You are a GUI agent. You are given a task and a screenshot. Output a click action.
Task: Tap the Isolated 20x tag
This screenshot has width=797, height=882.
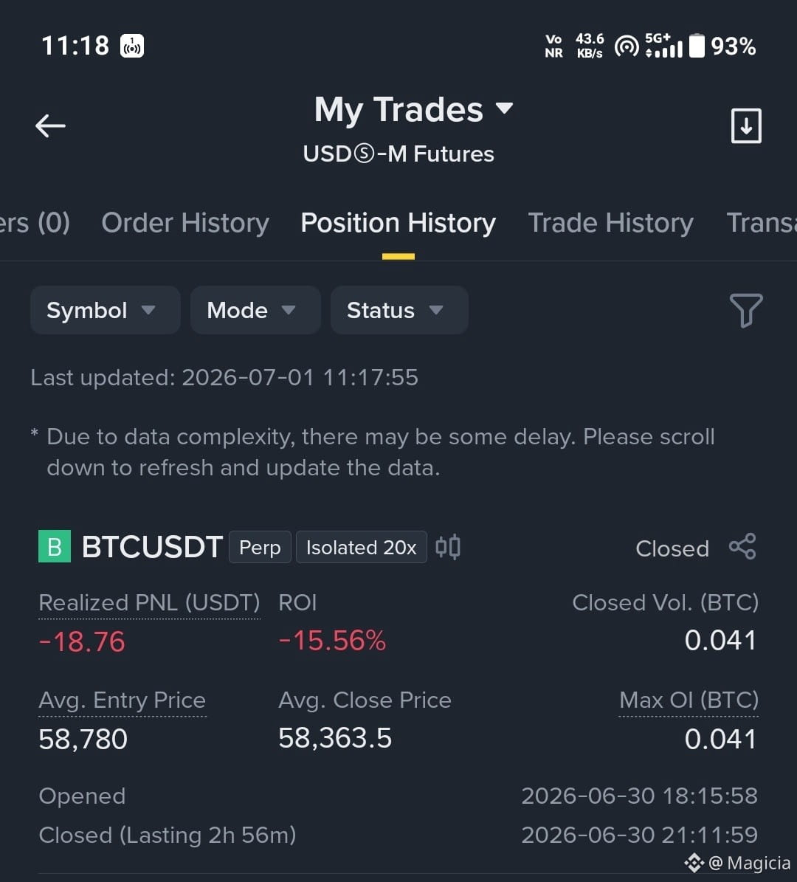tap(361, 547)
